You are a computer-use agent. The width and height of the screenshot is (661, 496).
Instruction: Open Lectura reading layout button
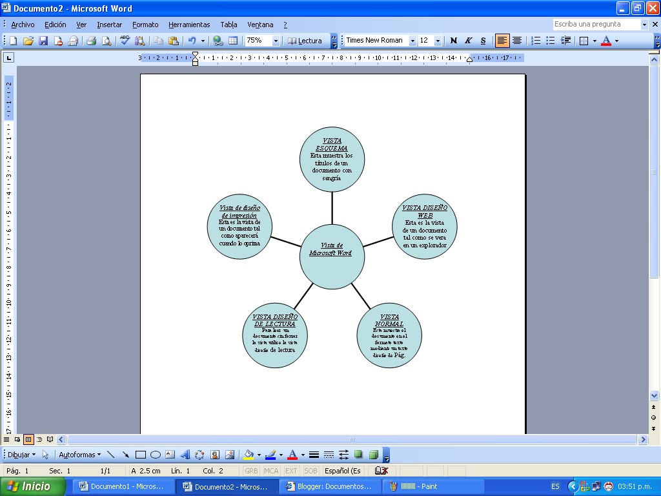click(305, 41)
